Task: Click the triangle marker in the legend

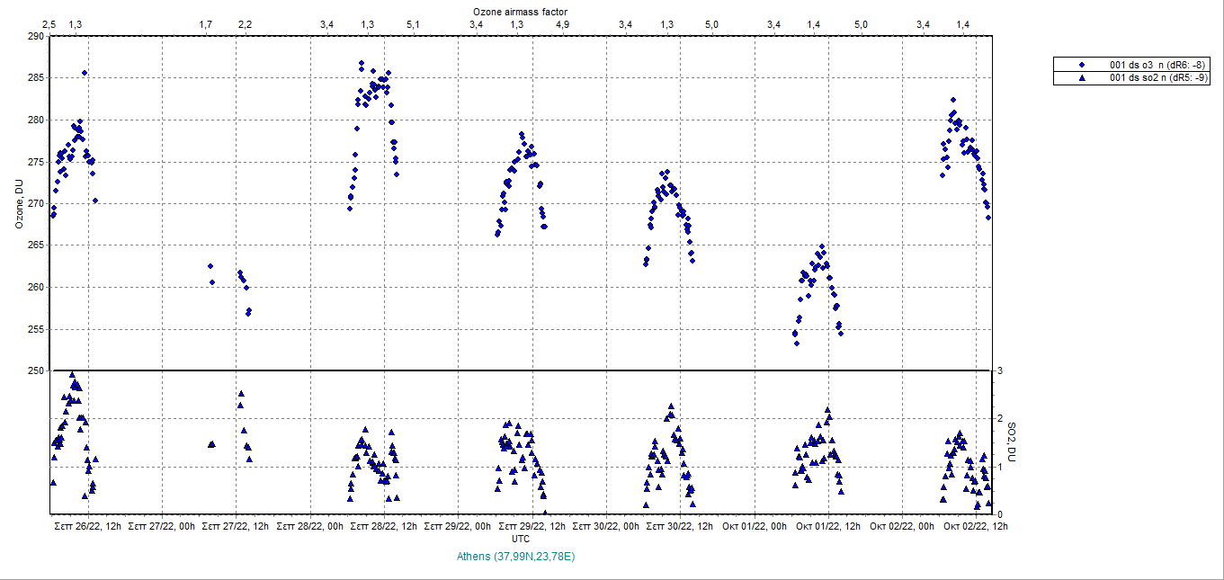Action: (1082, 78)
